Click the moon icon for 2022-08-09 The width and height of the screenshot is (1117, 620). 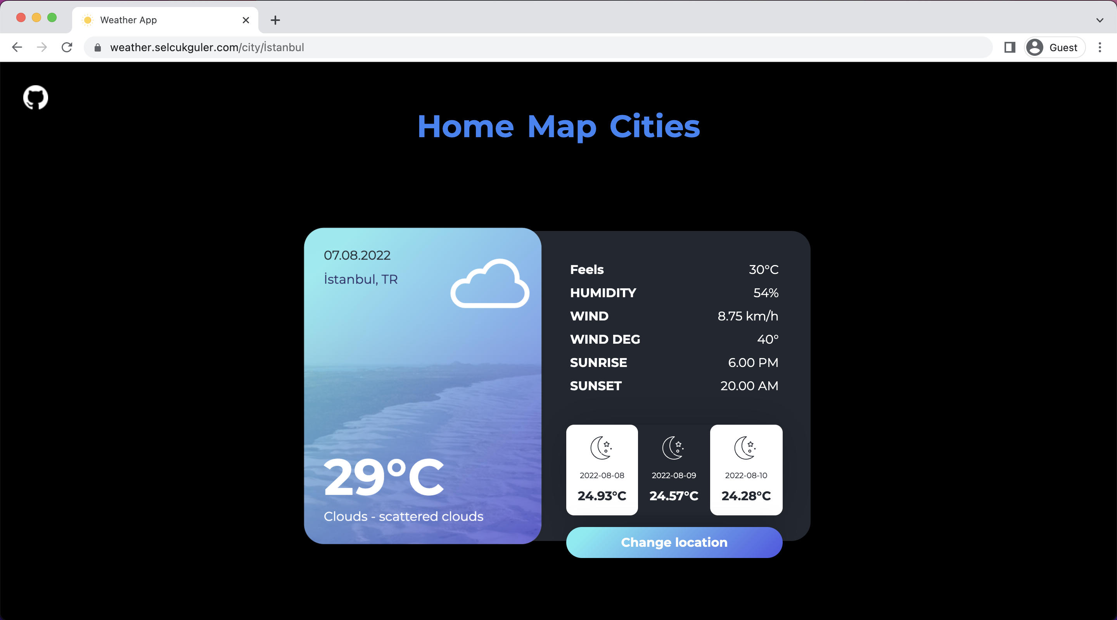[674, 445]
